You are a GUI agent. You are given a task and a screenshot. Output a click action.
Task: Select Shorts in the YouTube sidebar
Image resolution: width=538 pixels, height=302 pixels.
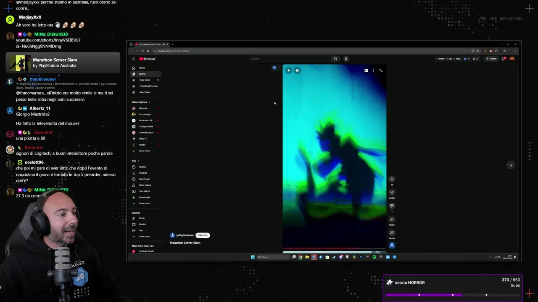(145, 74)
